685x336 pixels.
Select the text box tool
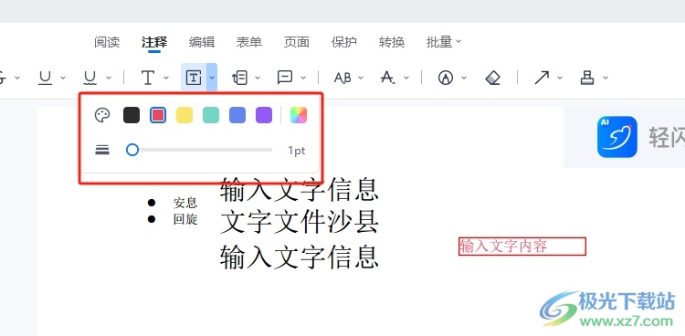click(x=194, y=78)
